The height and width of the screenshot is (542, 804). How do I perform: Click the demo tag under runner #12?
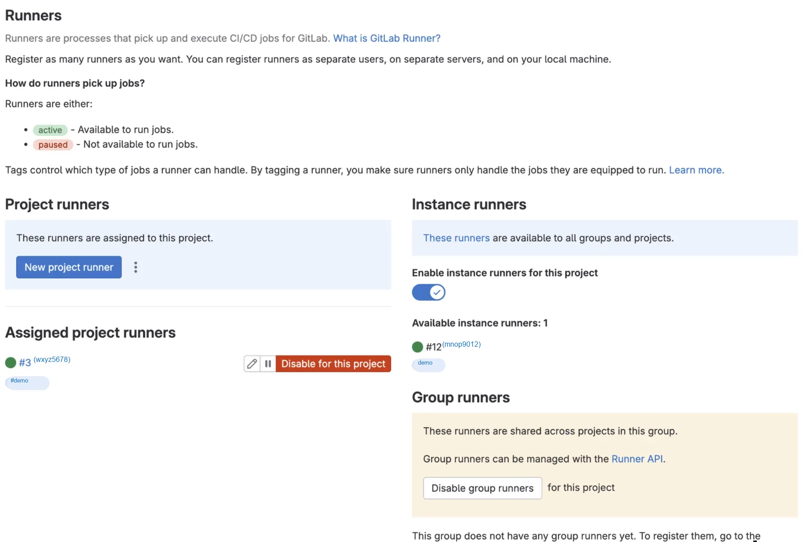(428, 365)
